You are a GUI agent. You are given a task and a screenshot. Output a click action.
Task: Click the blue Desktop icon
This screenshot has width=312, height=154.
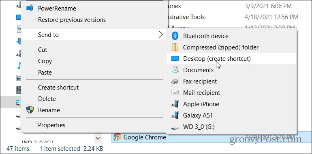point(175,59)
